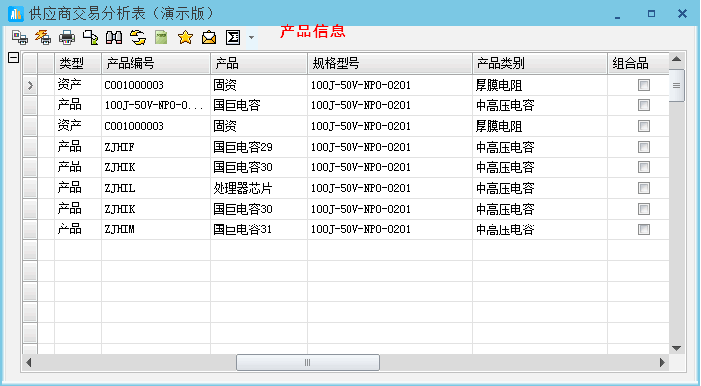
Task: Click the horizontal scrollbar thumb
Action: tap(308, 362)
